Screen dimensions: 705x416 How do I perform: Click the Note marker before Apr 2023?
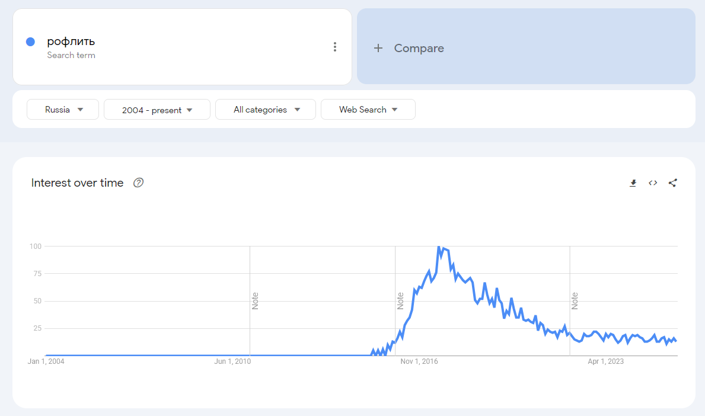(x=575, y=300)
